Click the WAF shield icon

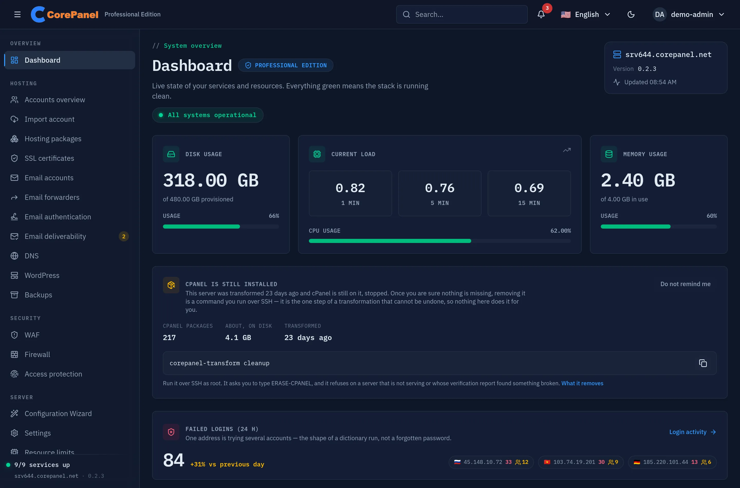coord(14,335)
